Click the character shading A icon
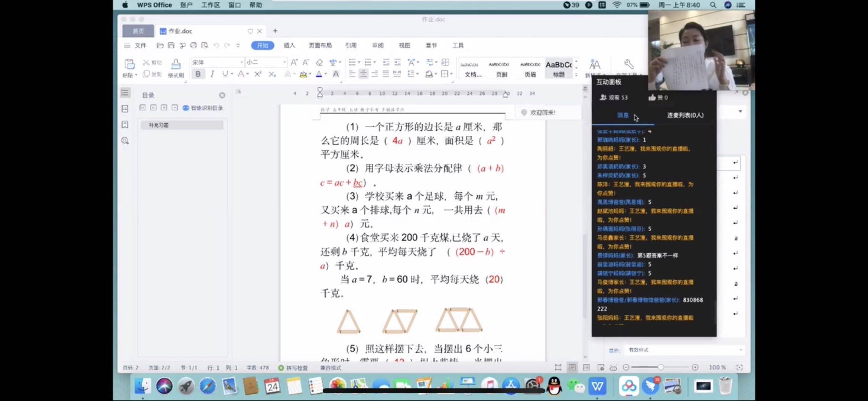This screenshot has height=401, width=868. 336,74
